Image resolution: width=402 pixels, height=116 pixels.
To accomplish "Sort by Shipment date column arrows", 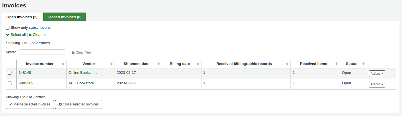I will (x=159, y=64).
